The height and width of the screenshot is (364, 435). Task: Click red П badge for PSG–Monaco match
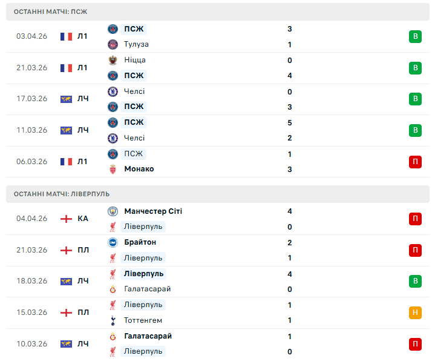[415, 162]
